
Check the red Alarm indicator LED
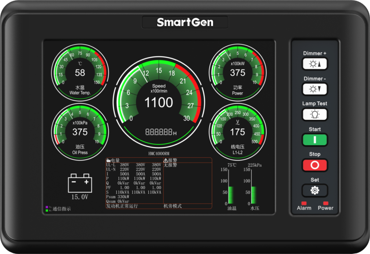tap(304, 203)
